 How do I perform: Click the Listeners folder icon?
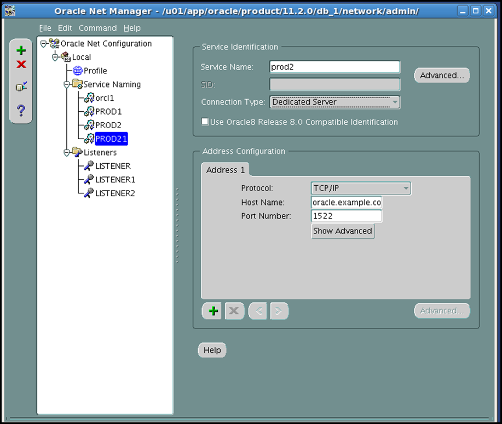pos(77,152)
